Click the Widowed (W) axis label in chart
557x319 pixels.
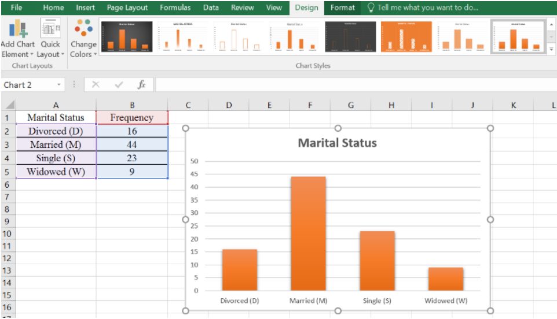tap(446, 301)
